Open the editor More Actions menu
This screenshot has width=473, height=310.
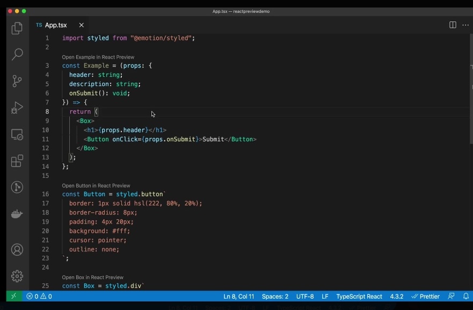point(465,25)
